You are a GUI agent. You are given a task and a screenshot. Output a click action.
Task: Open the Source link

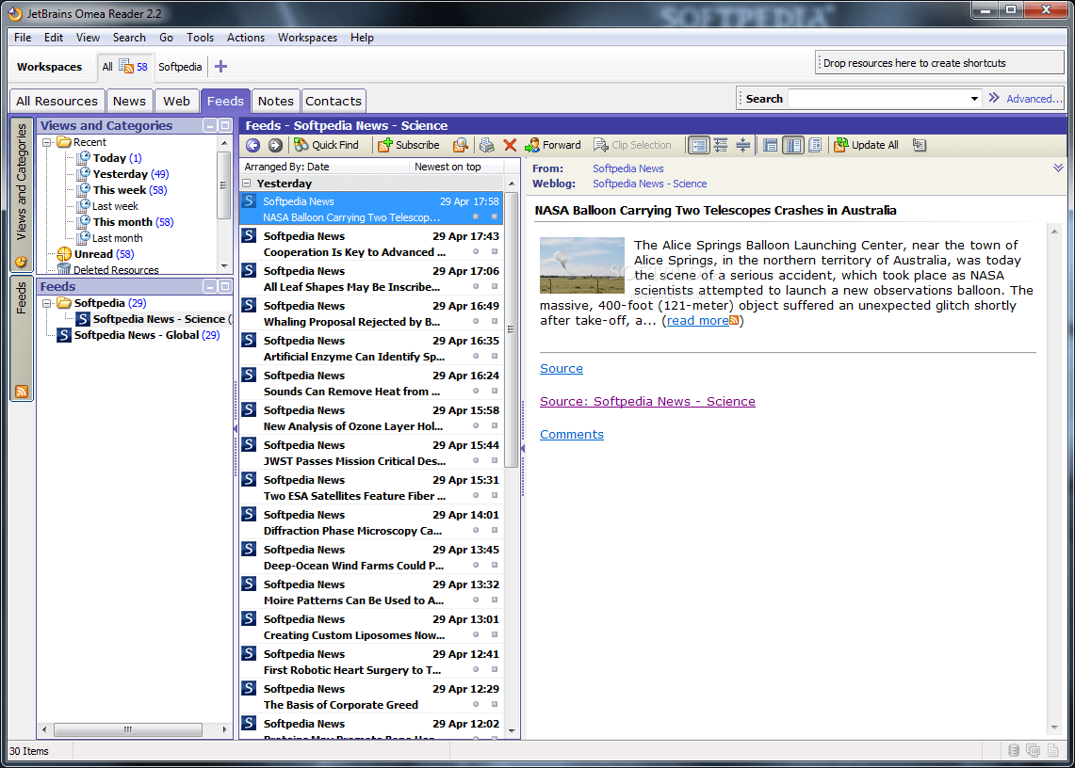(561, 369)
